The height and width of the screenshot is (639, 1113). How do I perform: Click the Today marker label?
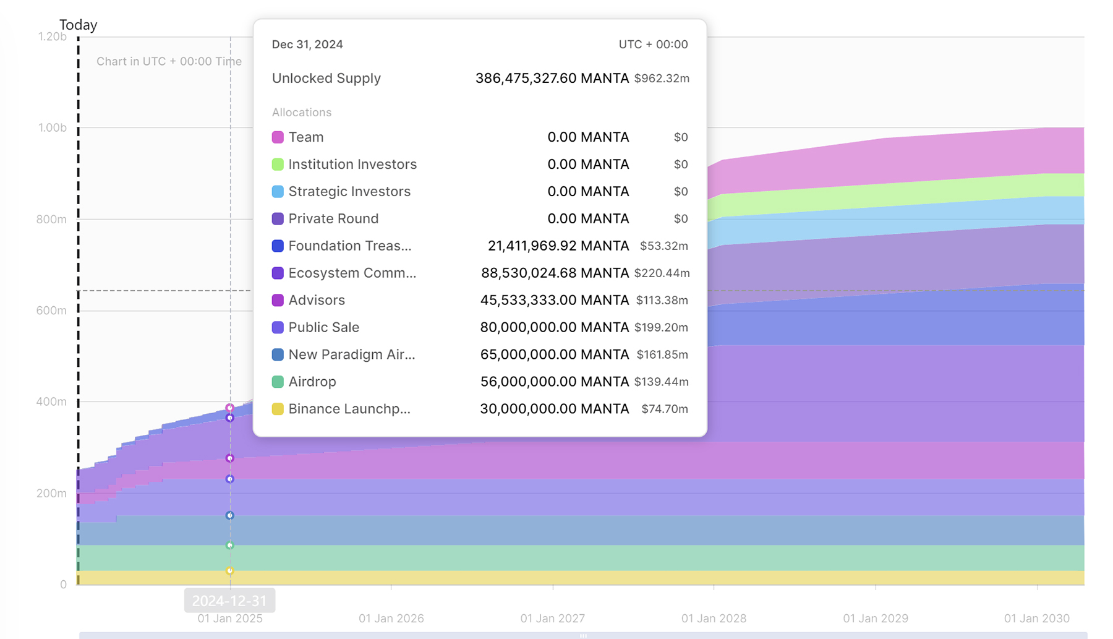click(x=79, y=25)
